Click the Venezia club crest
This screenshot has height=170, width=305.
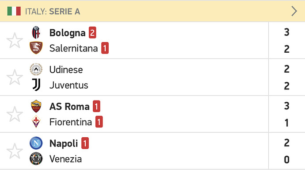36,158
